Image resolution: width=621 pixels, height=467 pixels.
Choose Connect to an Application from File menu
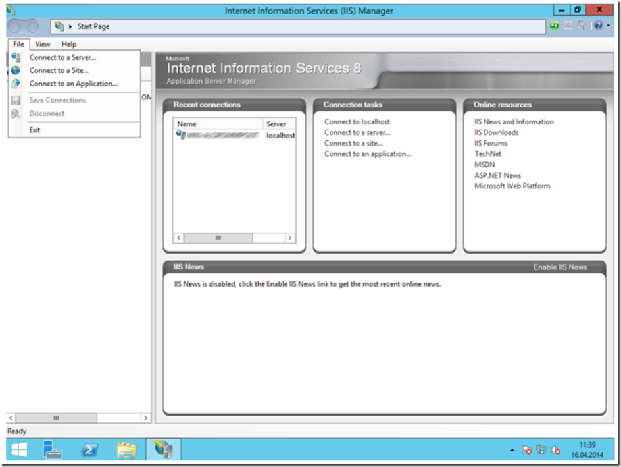click(x=74, y=84)
